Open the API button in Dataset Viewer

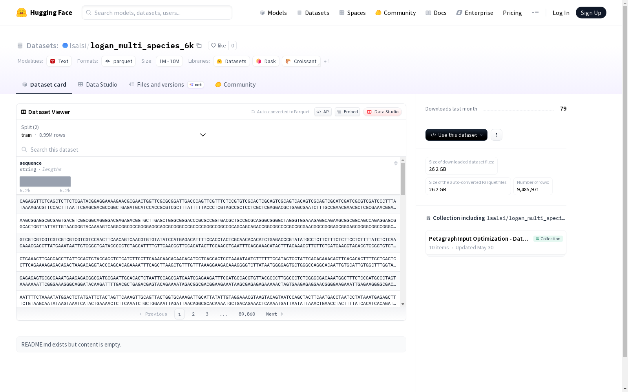[x=323, y=112]
